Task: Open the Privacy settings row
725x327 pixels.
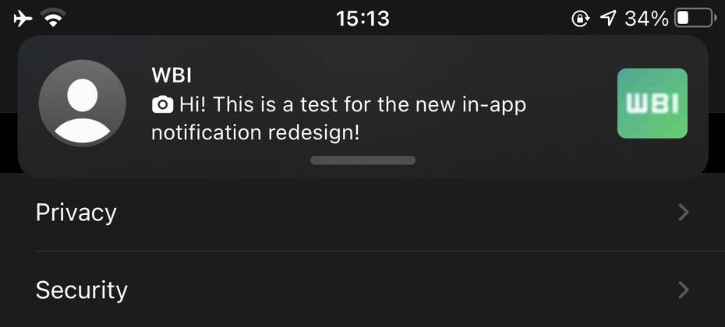Action: point(362,213)
